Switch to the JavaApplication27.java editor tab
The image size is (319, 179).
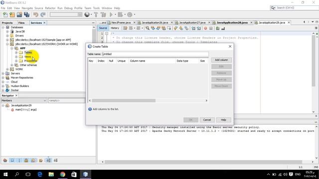(x=192, y=22)
